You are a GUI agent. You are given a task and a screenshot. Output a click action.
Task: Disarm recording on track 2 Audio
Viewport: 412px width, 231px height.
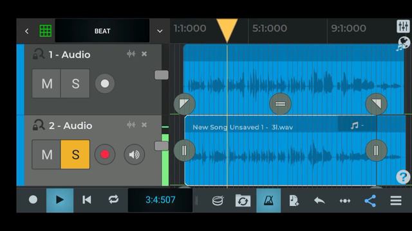(x=105, y=155)
